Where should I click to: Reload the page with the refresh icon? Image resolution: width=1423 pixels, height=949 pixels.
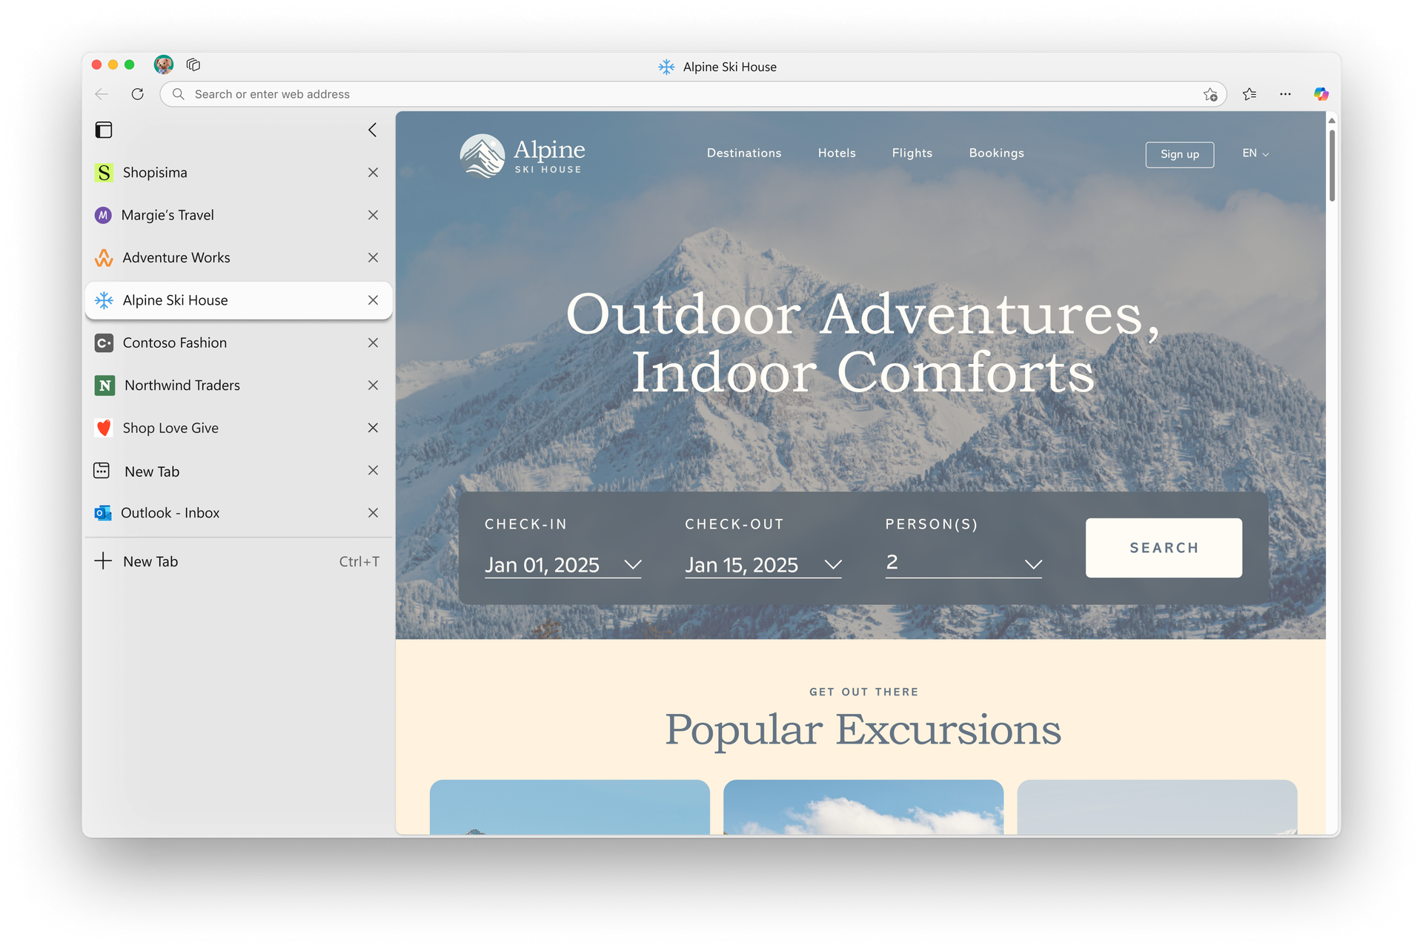(x=138, y=94)
